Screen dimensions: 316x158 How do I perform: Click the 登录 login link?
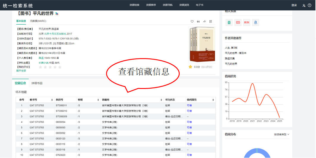point(294,5)
